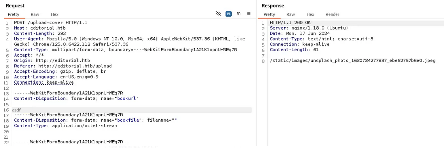The width and height of the screenshot is (444, 148).
Task: Click the Origin header line
Action: pos(52,61)
